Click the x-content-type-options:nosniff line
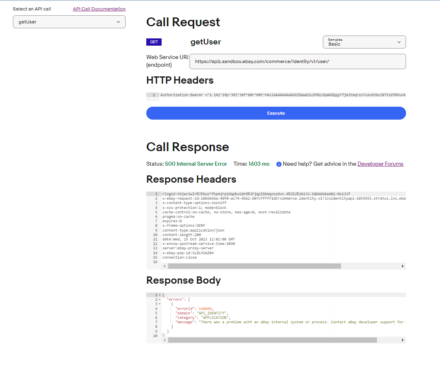 [x=194, y=203]
